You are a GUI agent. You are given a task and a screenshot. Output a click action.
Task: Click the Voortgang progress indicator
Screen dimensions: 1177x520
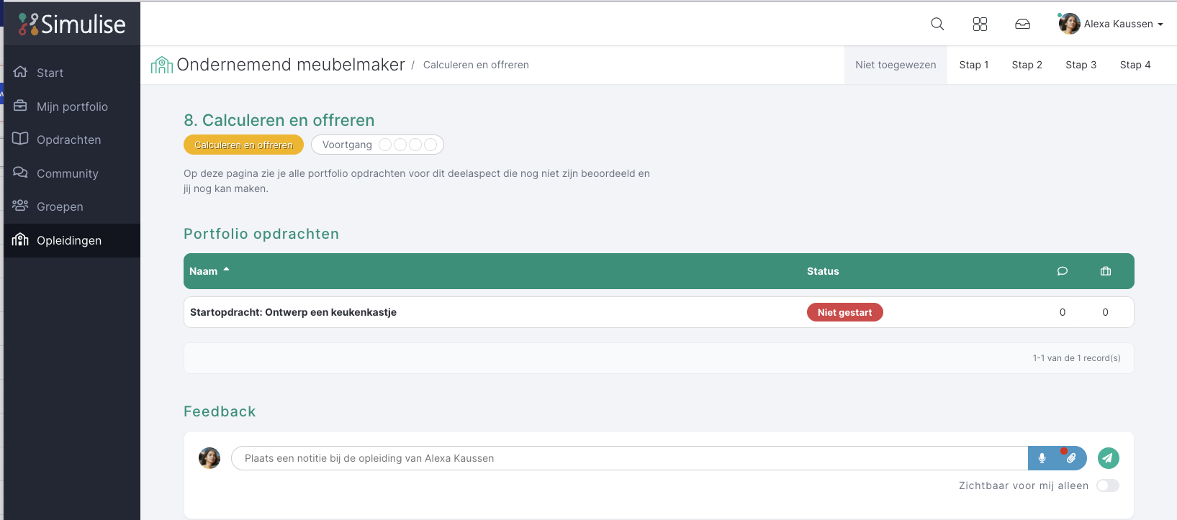377,145
